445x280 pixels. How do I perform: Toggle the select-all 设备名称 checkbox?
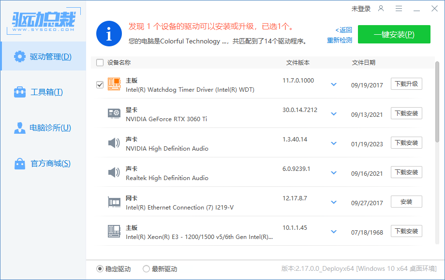100,63
